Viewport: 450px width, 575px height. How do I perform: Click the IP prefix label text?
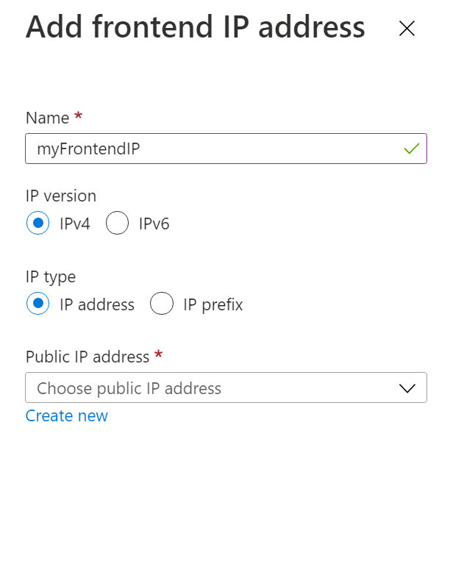point(213,304)
